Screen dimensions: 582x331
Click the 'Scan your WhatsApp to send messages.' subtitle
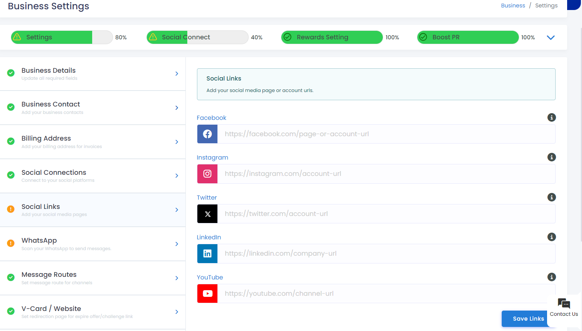pyautogui.click(x=66, y=249)
